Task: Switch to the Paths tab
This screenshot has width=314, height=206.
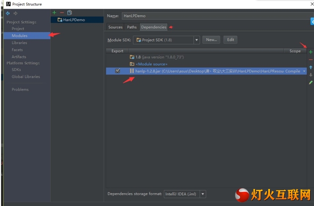Action: [x=131, y=27]
